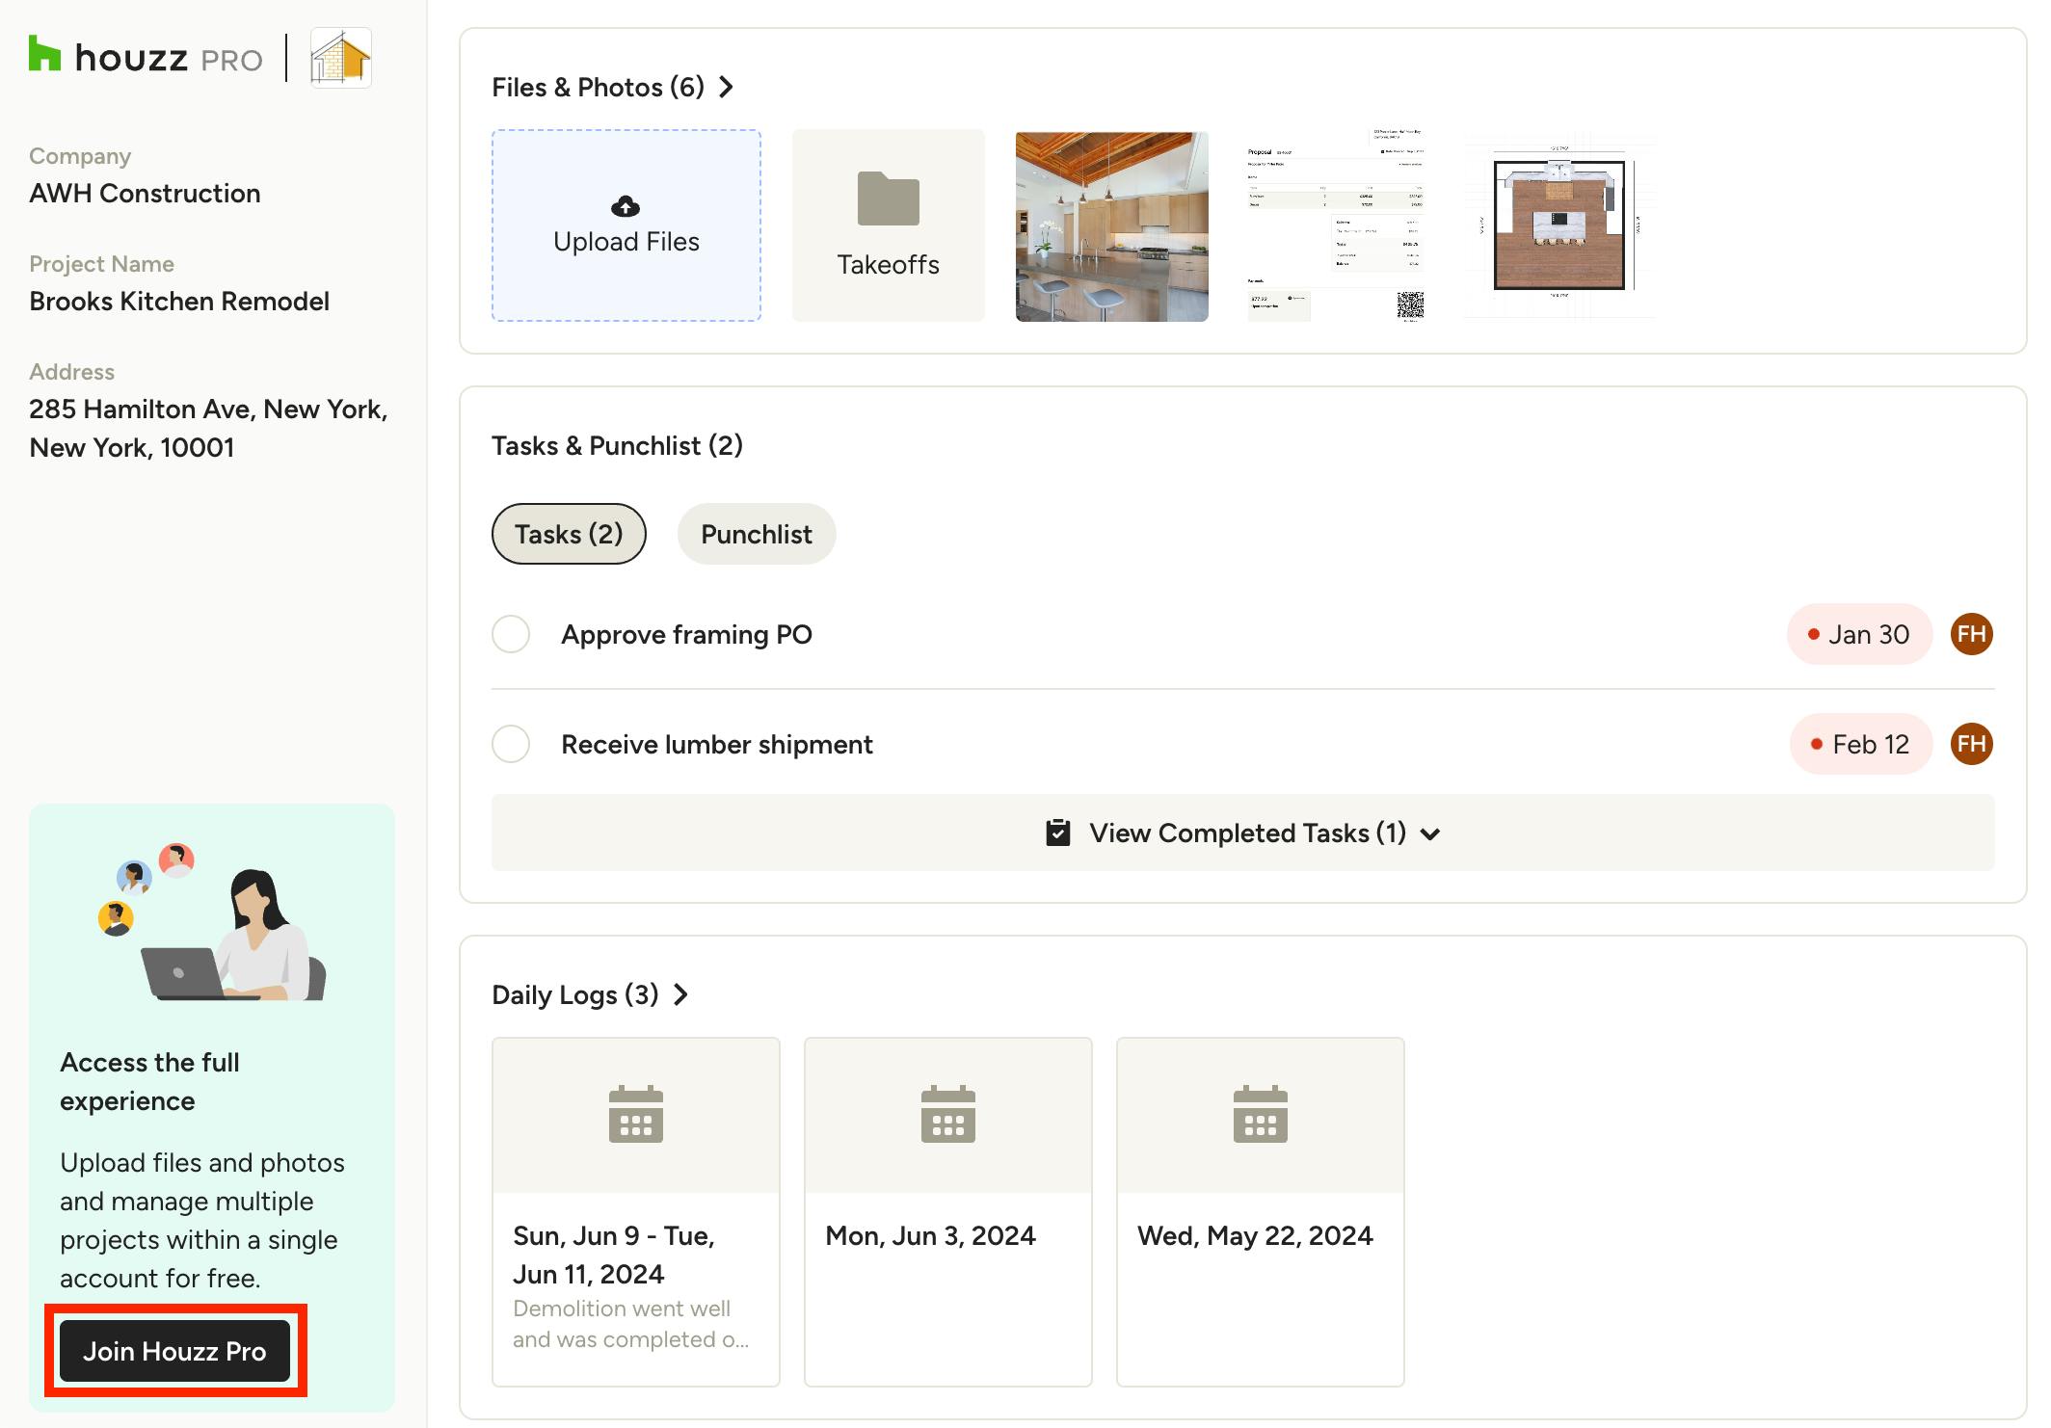Switch to the Punchlist tab

tap(756, 534)
